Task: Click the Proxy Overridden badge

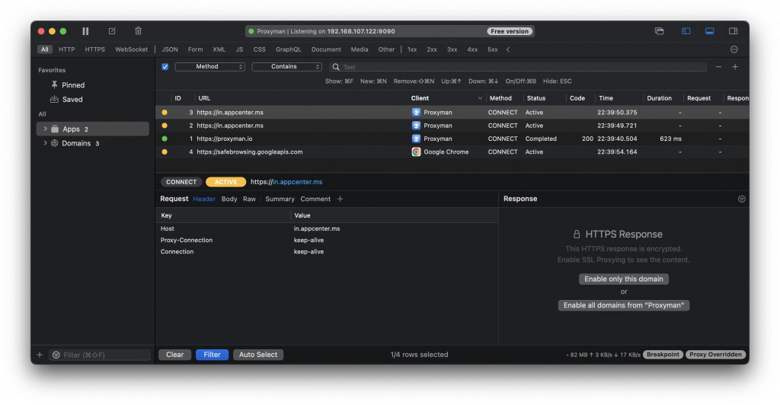Action: (716, 355)
